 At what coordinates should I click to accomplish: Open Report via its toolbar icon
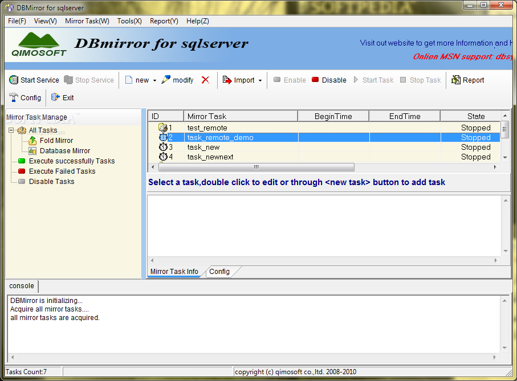click(x=455, y=80)
